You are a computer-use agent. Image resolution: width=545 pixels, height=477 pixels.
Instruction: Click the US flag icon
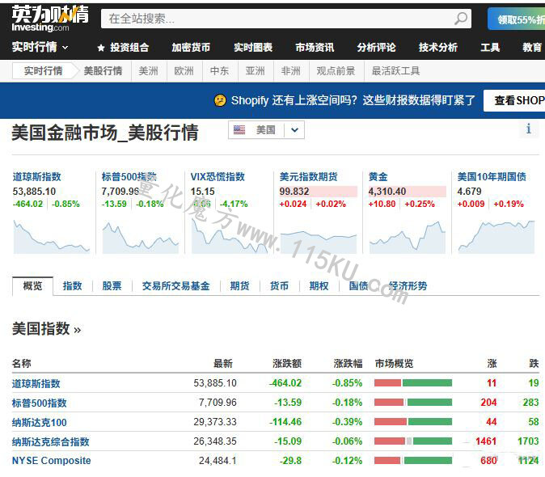239,130
